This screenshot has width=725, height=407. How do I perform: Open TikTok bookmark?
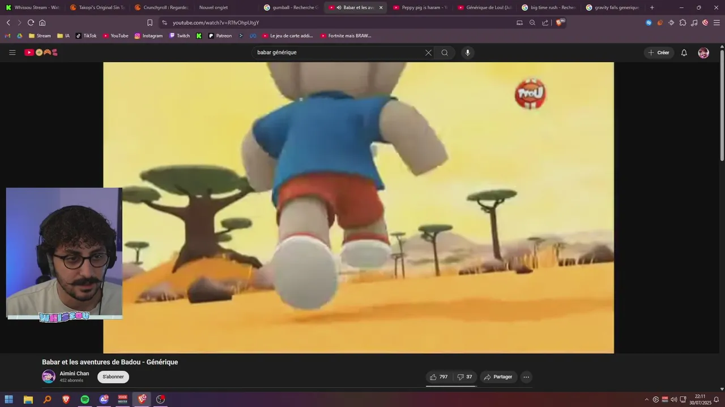click(x=86, y=36)
